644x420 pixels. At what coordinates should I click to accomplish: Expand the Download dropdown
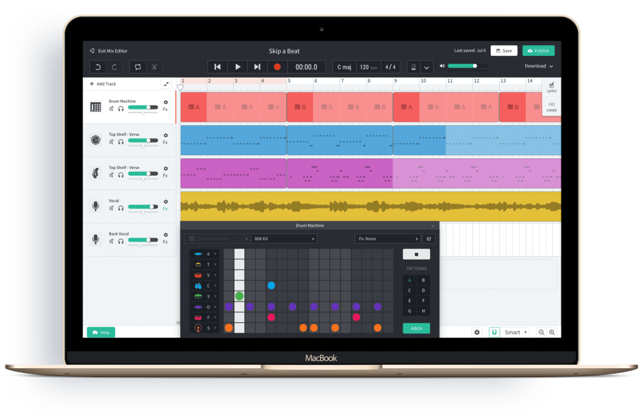[539, 66]
